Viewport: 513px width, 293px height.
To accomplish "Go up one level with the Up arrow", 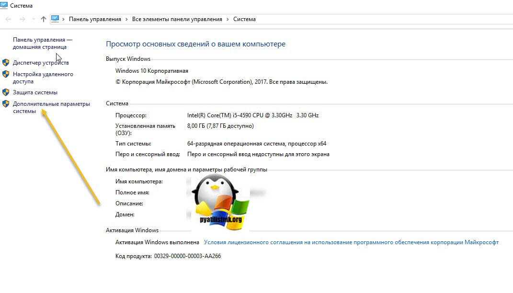I will point(44,19).
